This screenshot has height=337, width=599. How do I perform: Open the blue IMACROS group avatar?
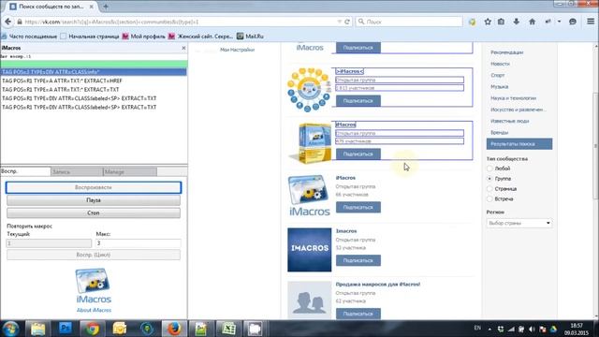[x=310, y=250]
